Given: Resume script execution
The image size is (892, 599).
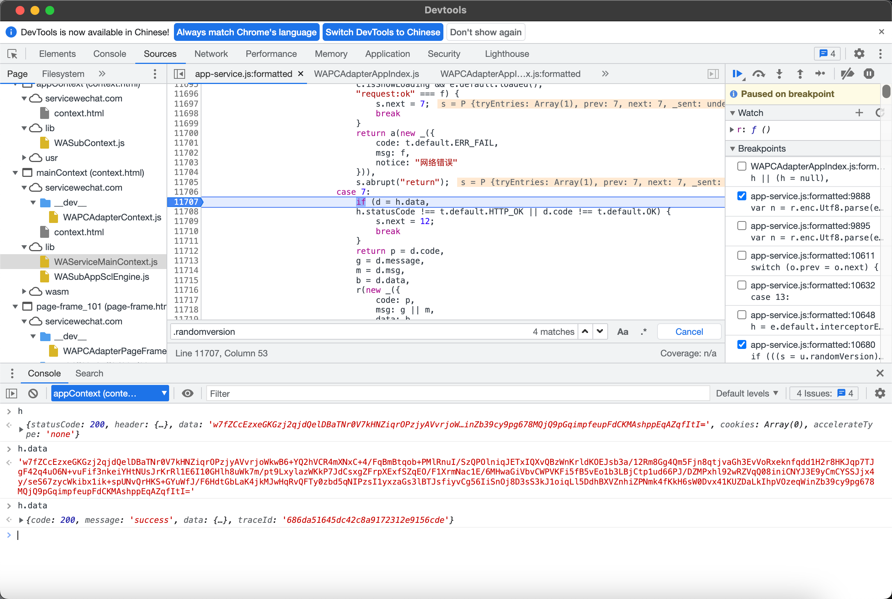Looking at the screenshot, I should [738, 74].
